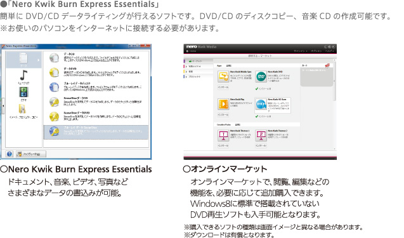The image size is (404, 238).
Task: Expand the Projects sidebar item in Kwik Media
Action: [x=199, y=77]
